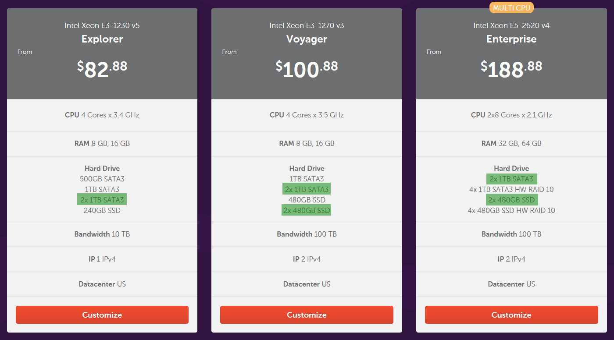Click 4x 1TB SATA3 HW RAID 10 option

[511, 189]
